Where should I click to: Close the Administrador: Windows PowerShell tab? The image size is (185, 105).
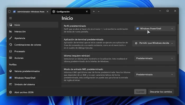[x=47, y=12]
